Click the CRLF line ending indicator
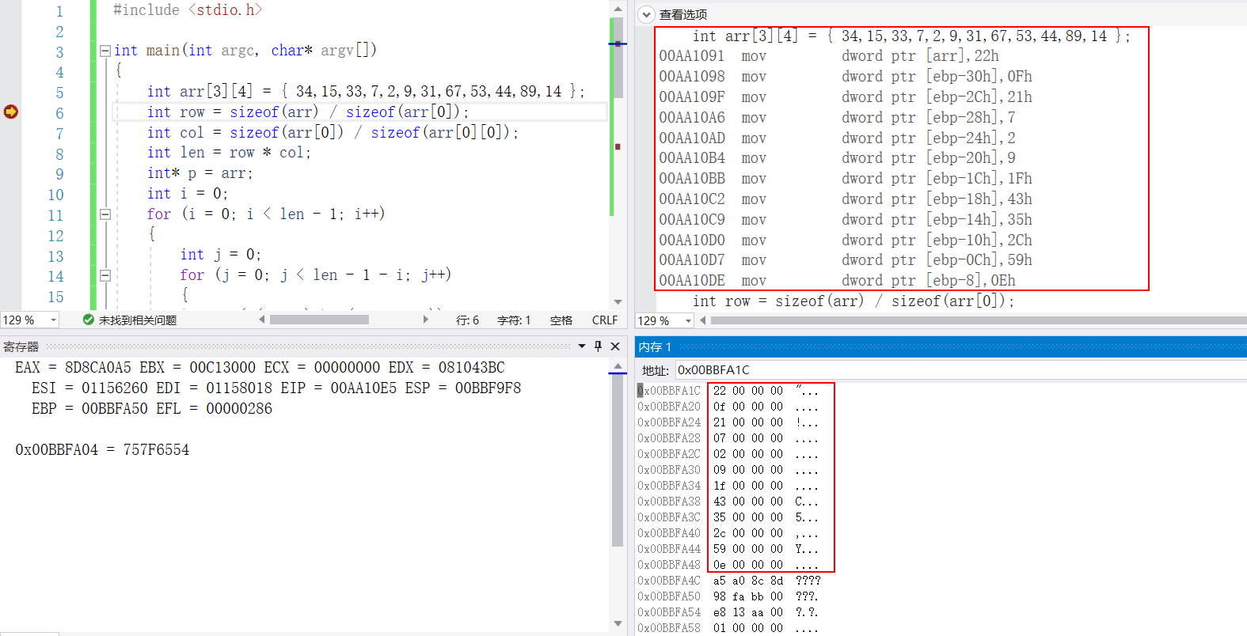This screenshot has height=636, width=1247. [605, 320]
